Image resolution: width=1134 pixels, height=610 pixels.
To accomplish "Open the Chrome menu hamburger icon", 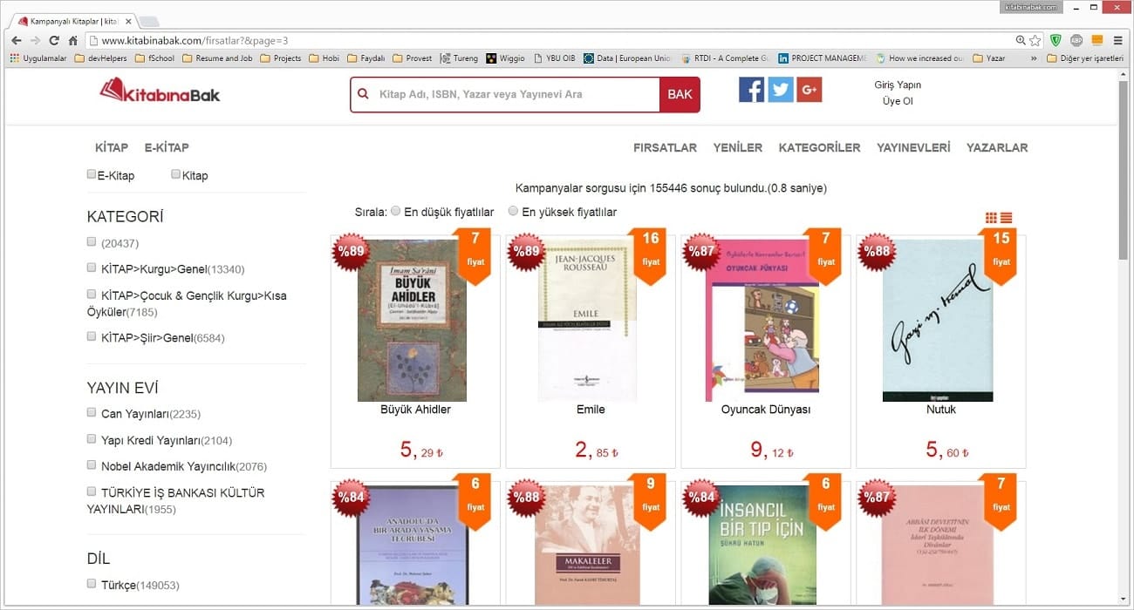I will [x=1118, y=40].
